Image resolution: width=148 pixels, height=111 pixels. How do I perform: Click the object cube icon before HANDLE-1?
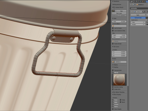(137, 5)
